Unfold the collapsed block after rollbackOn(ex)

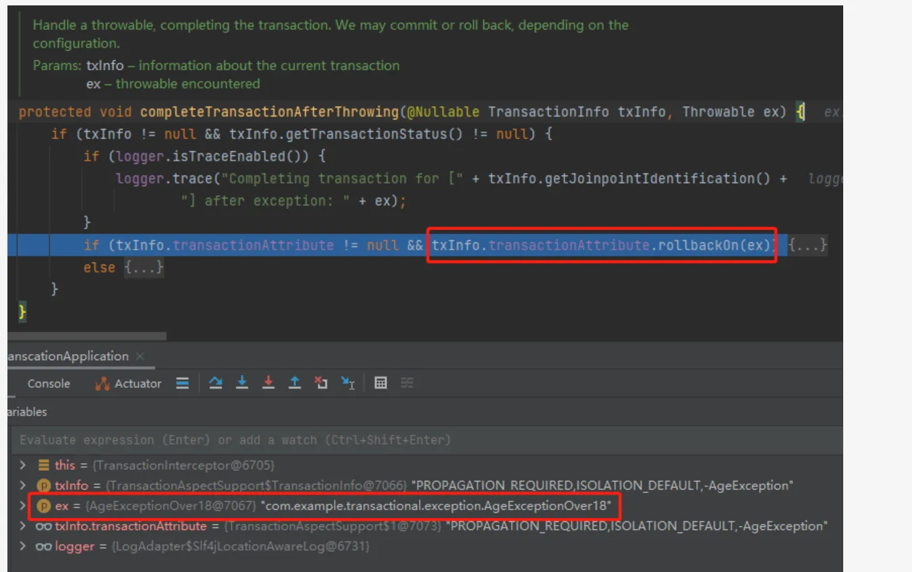807,245
